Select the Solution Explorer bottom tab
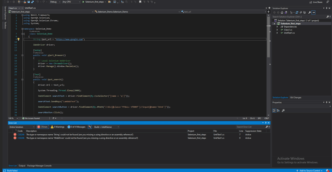 (x=280, y=97)
